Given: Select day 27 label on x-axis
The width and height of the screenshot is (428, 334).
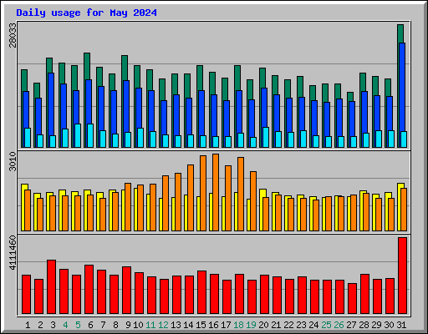Looking at the screenshot, I should [351, 325].
